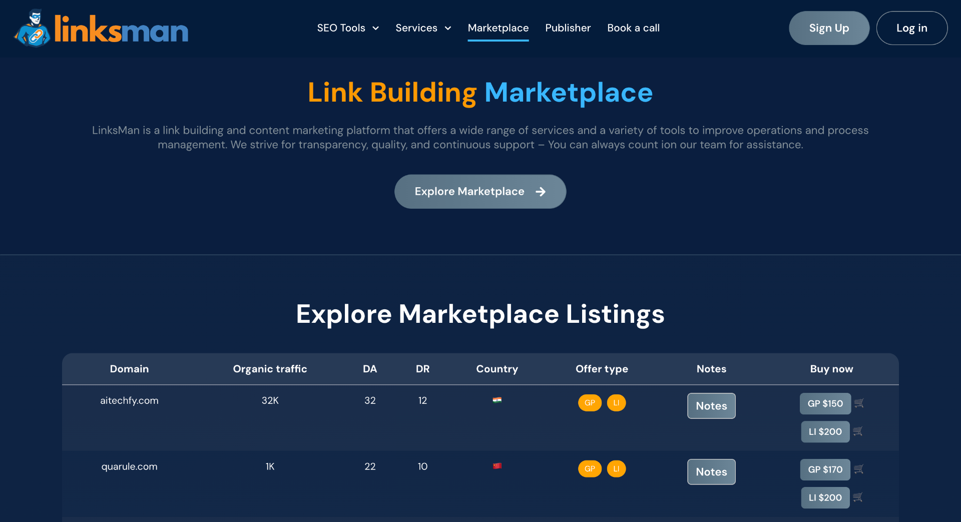Buy LI $200 for aitechfy.com
Screen dimensions: 961x522
[825, 431]
